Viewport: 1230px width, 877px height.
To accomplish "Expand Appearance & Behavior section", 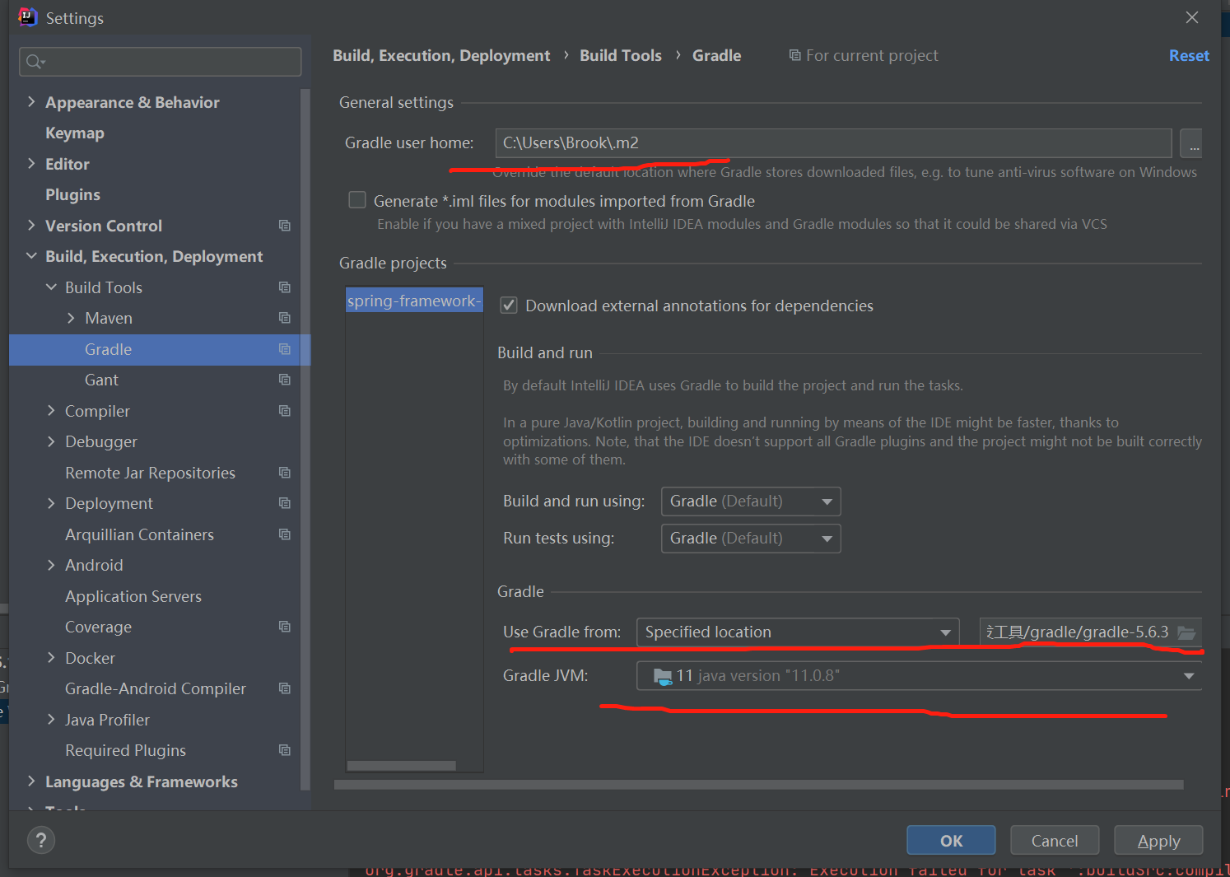I will click(x=31, y=102).
